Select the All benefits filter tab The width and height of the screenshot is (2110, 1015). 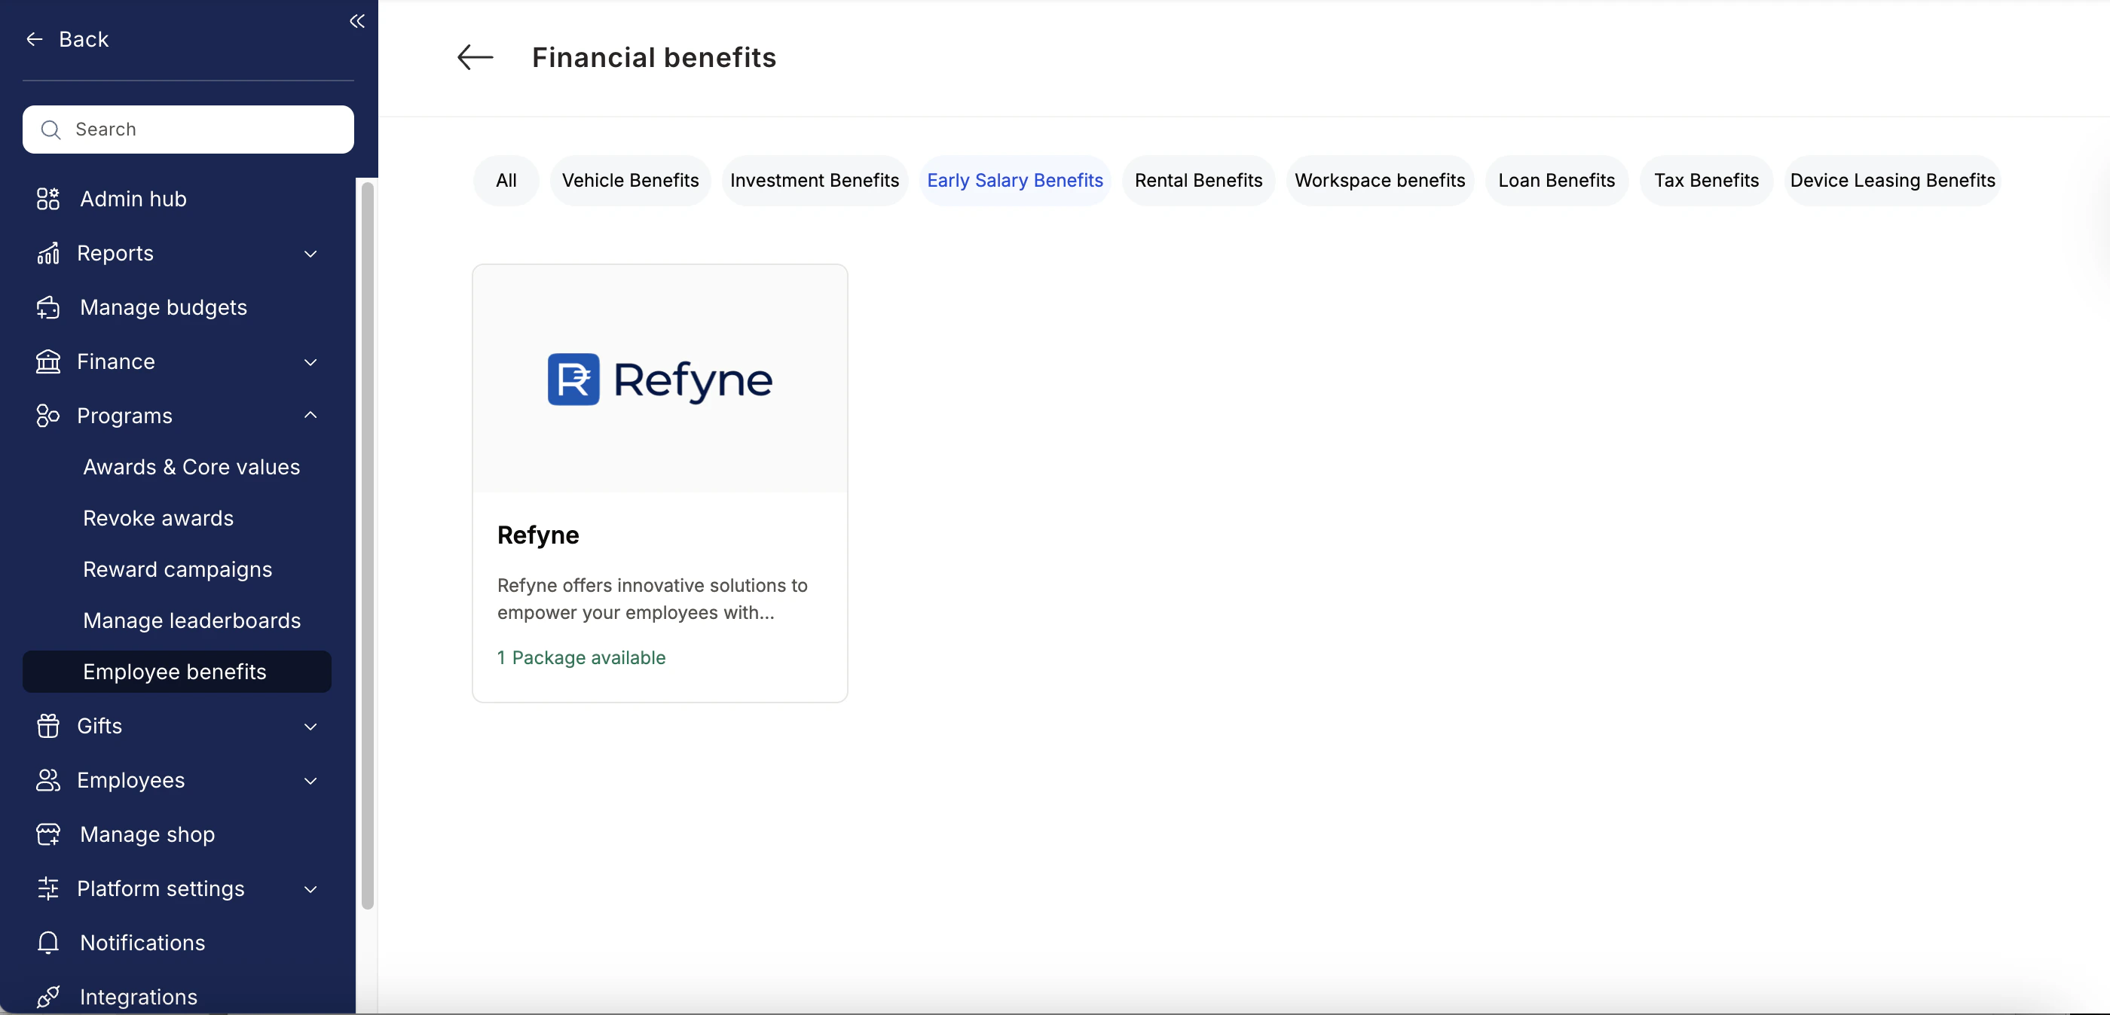(x=506, y=180)
